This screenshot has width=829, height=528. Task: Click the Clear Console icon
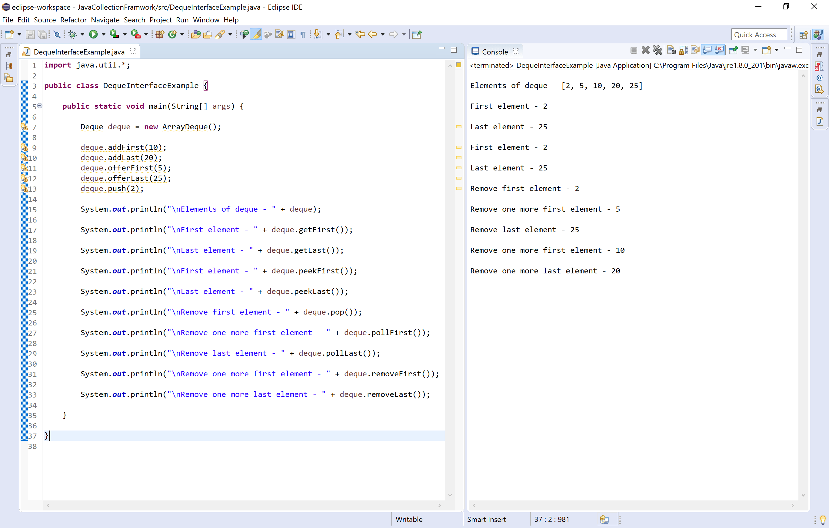[x=671, y=51]
